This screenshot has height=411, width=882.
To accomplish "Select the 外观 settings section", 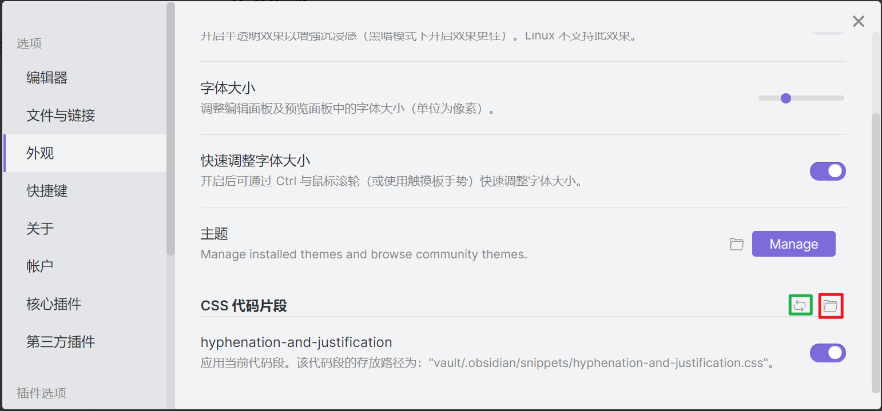I will click(40, 153).
